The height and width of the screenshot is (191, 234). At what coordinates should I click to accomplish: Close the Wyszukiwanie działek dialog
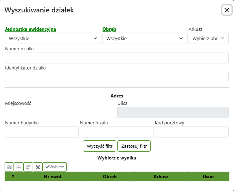[x=227, y=10]
